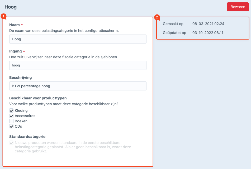The image size is (251, 169).
Task: Click the 'Geüpdatet op' date value
Action: (x=208, y=33)
